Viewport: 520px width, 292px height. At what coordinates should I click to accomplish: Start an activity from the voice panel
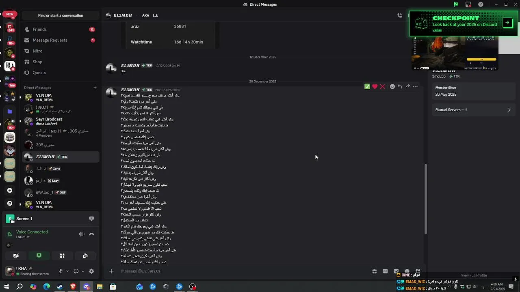(62, 255)
